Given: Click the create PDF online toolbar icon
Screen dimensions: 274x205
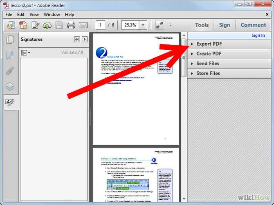Looking at the screenshot, I should 23,25.
